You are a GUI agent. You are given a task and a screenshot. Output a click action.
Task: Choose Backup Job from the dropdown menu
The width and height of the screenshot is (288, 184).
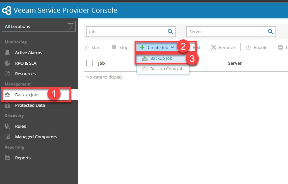pos(161,58)
